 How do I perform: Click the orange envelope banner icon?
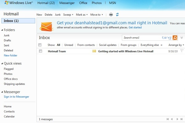pyautogui.click(x=47, y=26)
